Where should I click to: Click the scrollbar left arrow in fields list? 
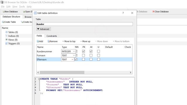38,72
